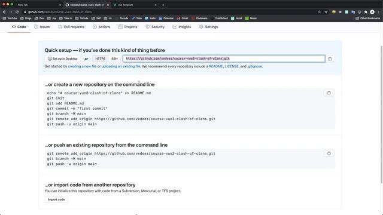Open the Gmail bookmark
The image size is (383, 215).
pyautogui.click(x=183, y=19)
